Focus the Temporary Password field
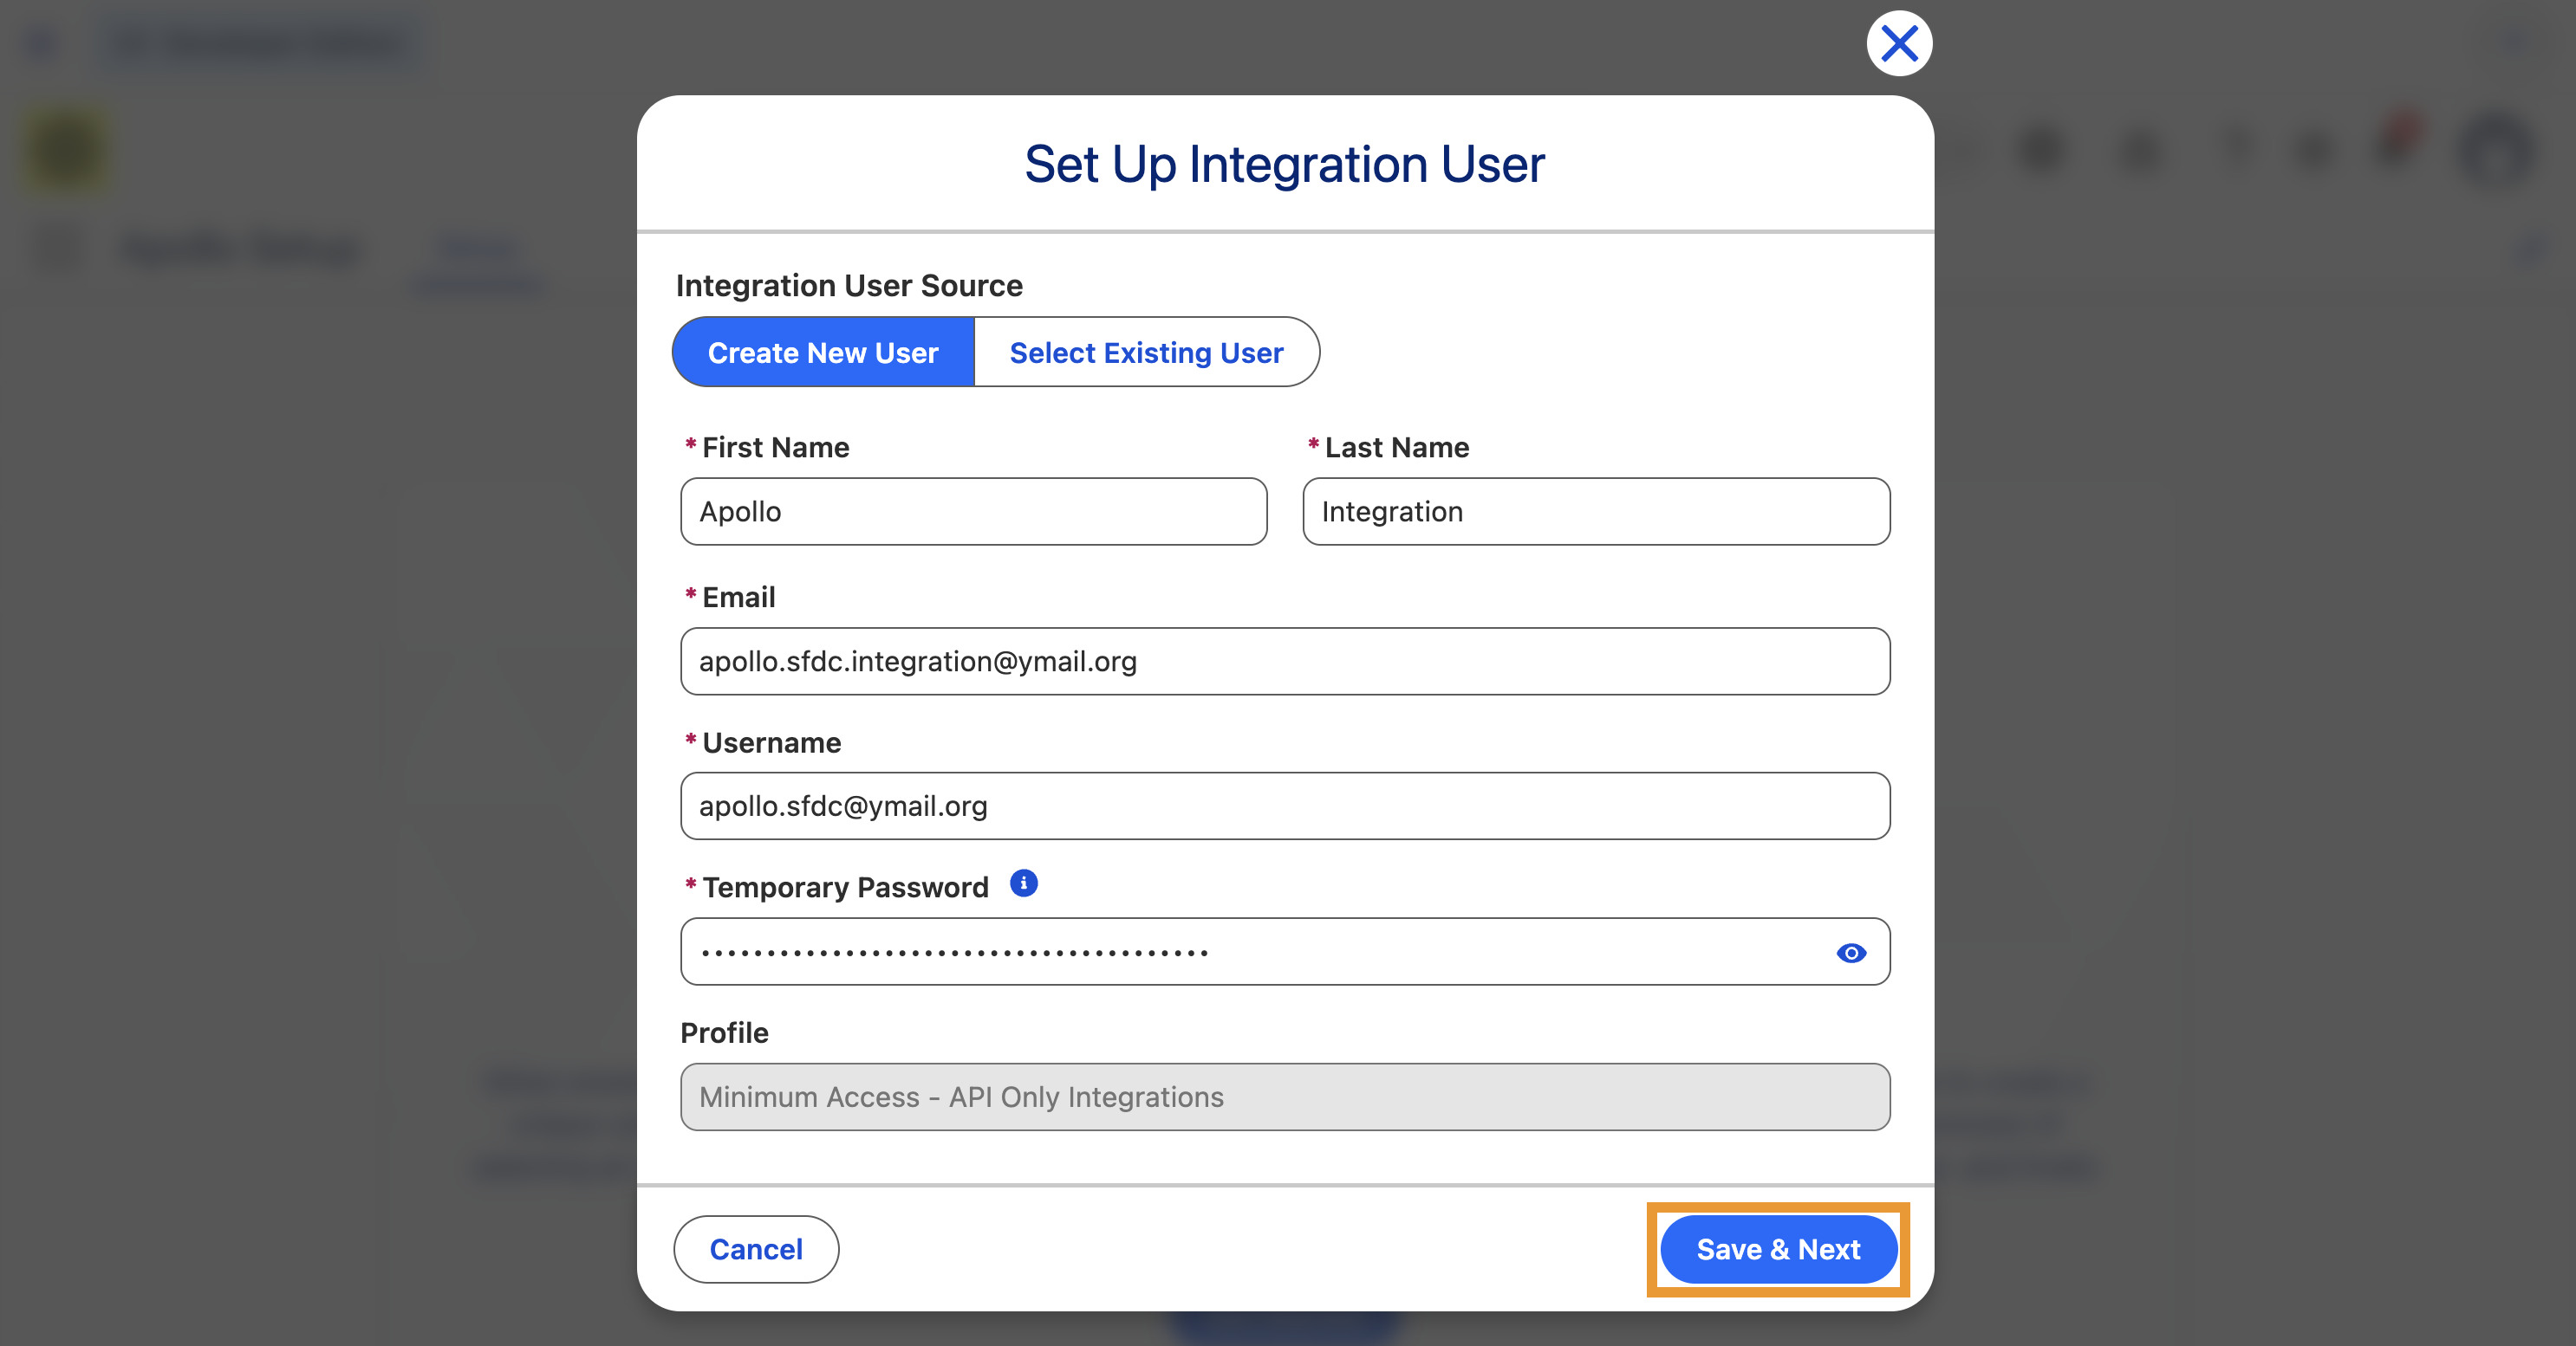The image size is (2576, 1346). (x=1285, y=952)
